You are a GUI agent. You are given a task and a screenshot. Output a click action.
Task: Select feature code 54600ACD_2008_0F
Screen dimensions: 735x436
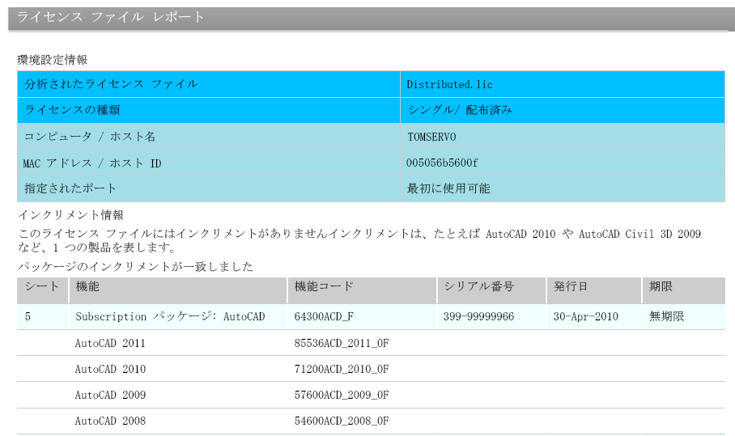coord(342,421)
